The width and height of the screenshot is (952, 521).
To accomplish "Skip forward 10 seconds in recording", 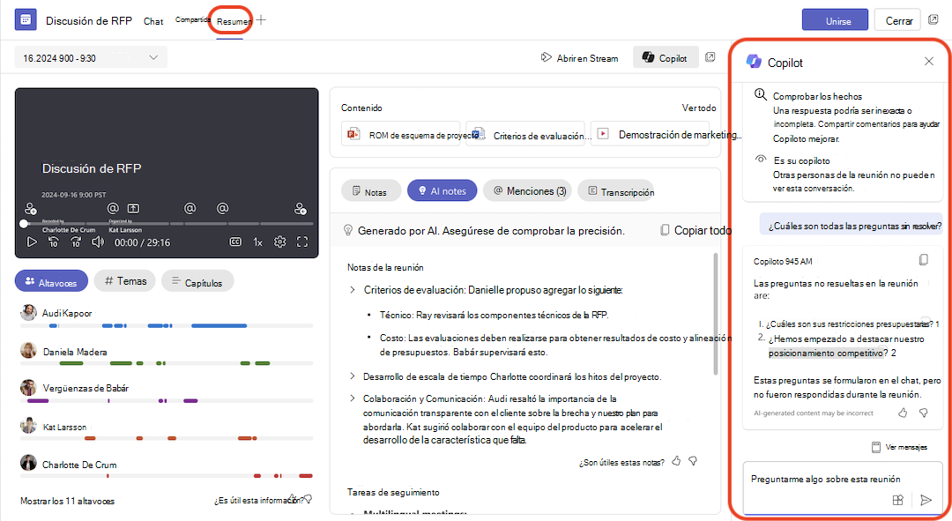I will click(x=75, y=242).
